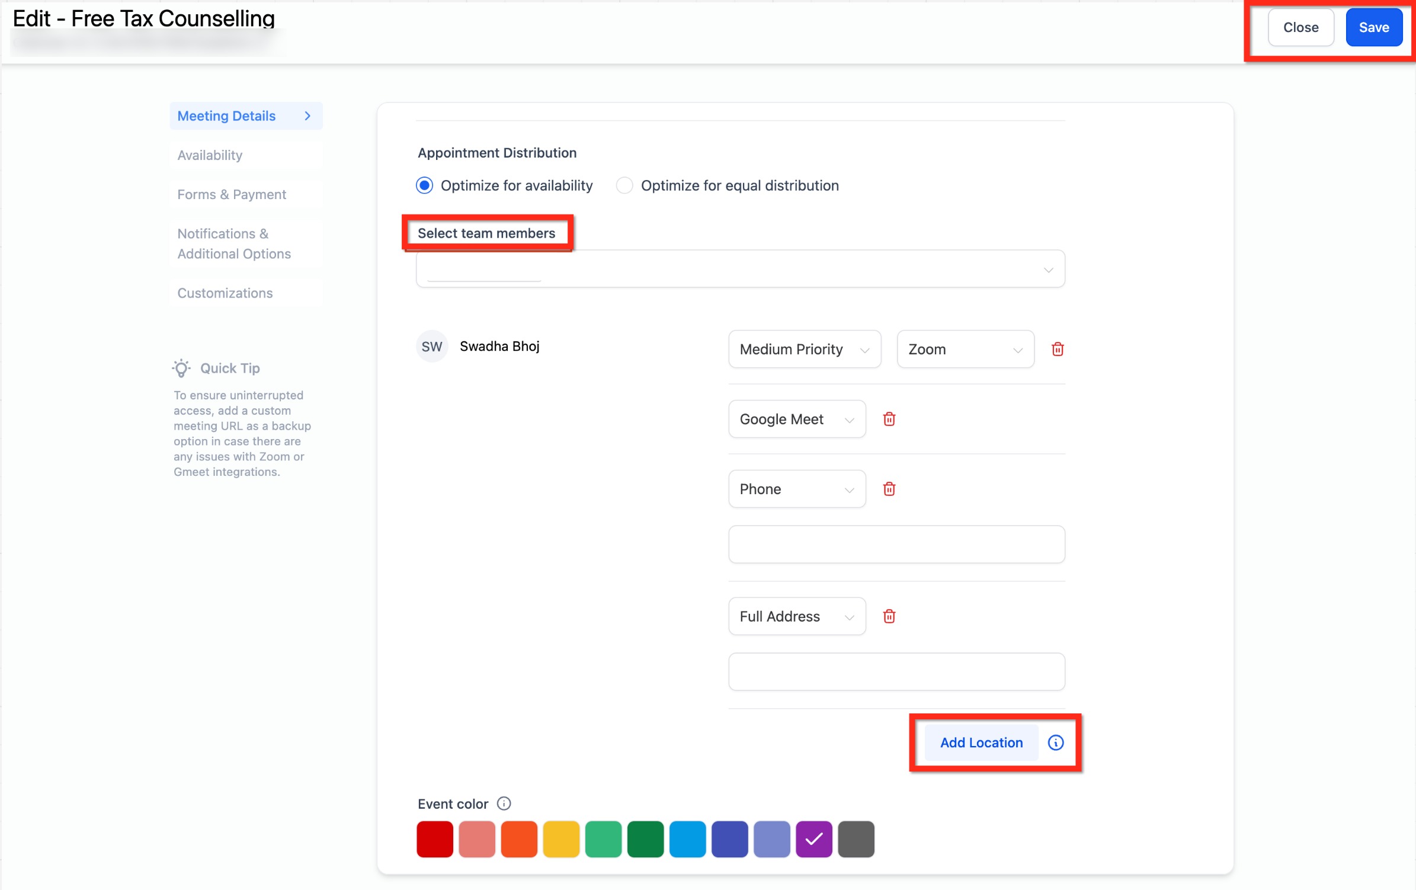Click the Event color info icon
1416x890 pixels.
pyautogui.click(x=504, y=803)
